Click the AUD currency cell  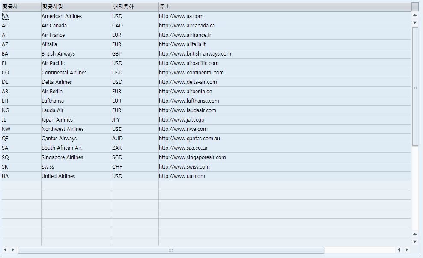pos(135,139)
